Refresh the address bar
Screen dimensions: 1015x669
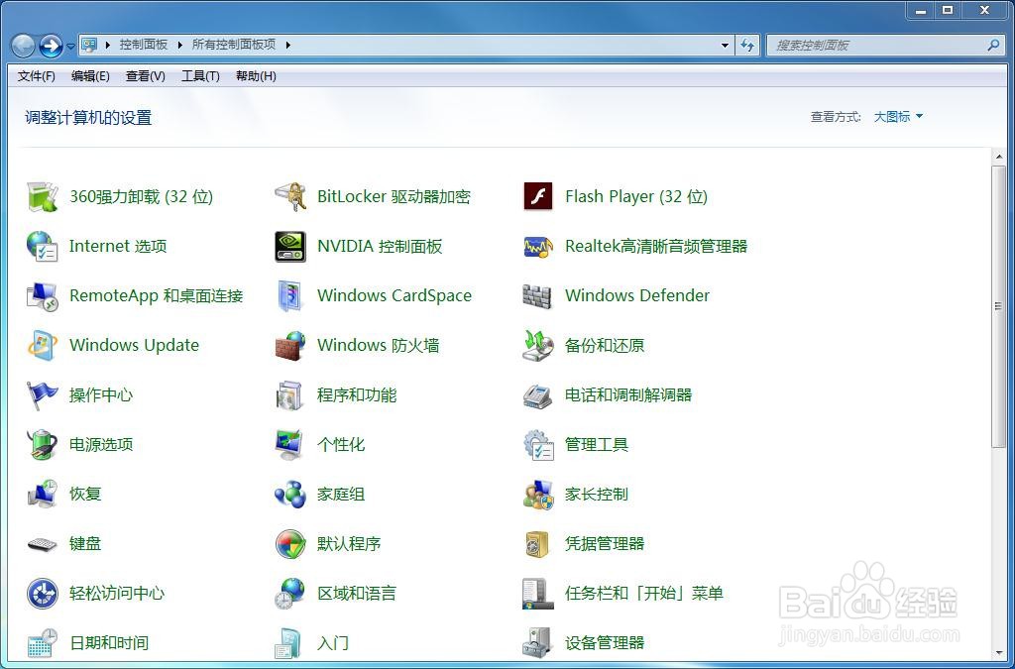point(747,46)
